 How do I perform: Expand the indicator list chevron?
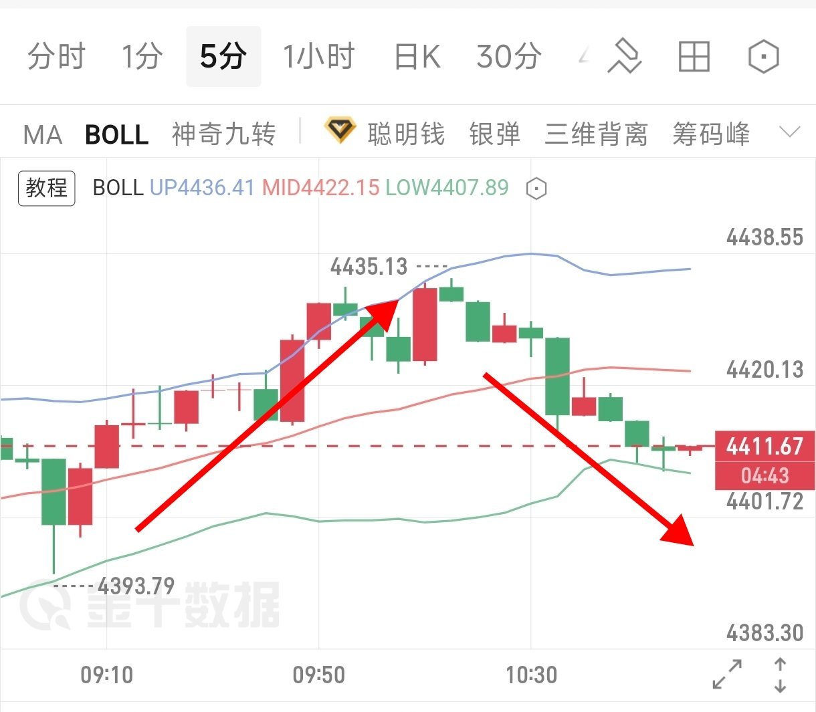[x=790, y=132]
